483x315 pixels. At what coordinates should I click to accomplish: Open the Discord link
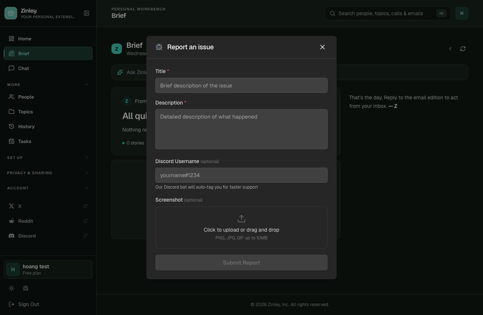click(48, 236)
